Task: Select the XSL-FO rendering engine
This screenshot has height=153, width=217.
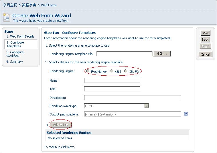Action: point(126,71)
